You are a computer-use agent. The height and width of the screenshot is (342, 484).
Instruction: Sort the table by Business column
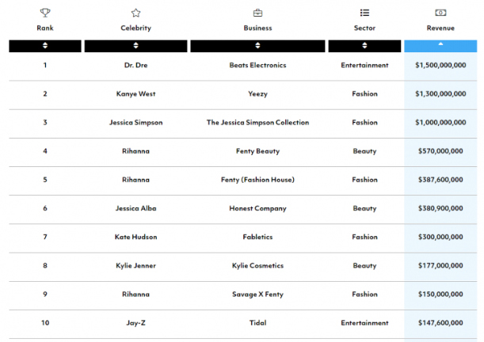[x=257, y=46]
